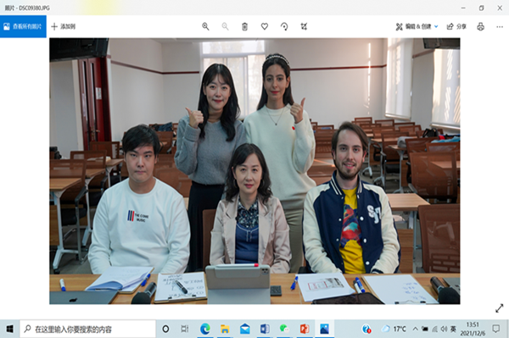This screenshot has width=509, height=338.
Task: View all photos button
Action: [23, 26]
